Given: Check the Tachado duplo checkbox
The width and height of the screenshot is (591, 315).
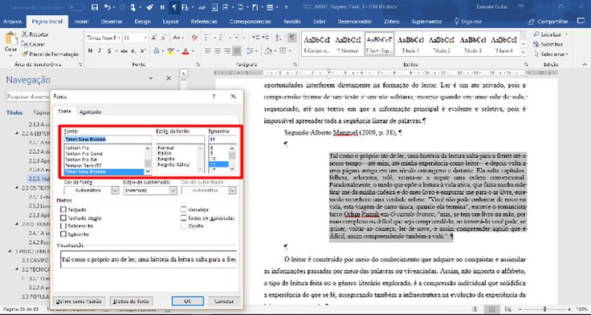Looking at the screenshot, I should pos(63,218).
